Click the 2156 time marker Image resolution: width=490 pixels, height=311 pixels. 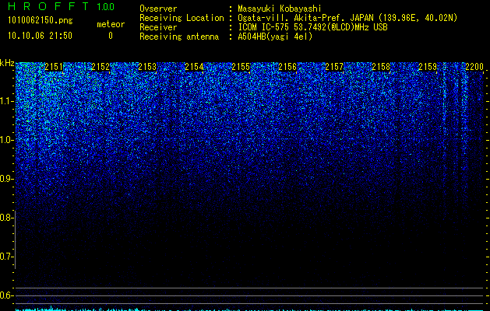287,67
